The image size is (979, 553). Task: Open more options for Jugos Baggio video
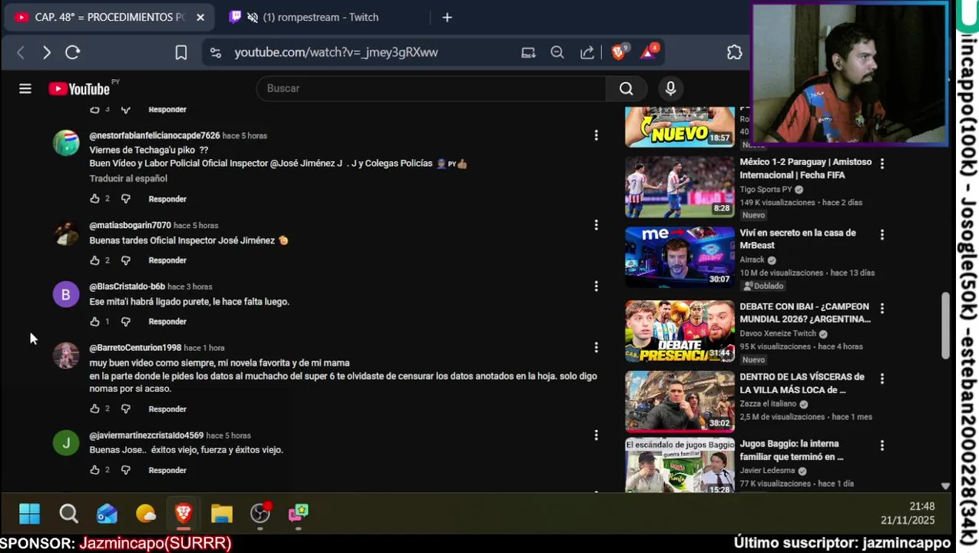tap(881, 445)
